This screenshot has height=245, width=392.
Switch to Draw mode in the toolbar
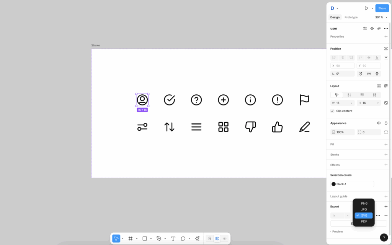pyautogui.click(x=209, y=238)
